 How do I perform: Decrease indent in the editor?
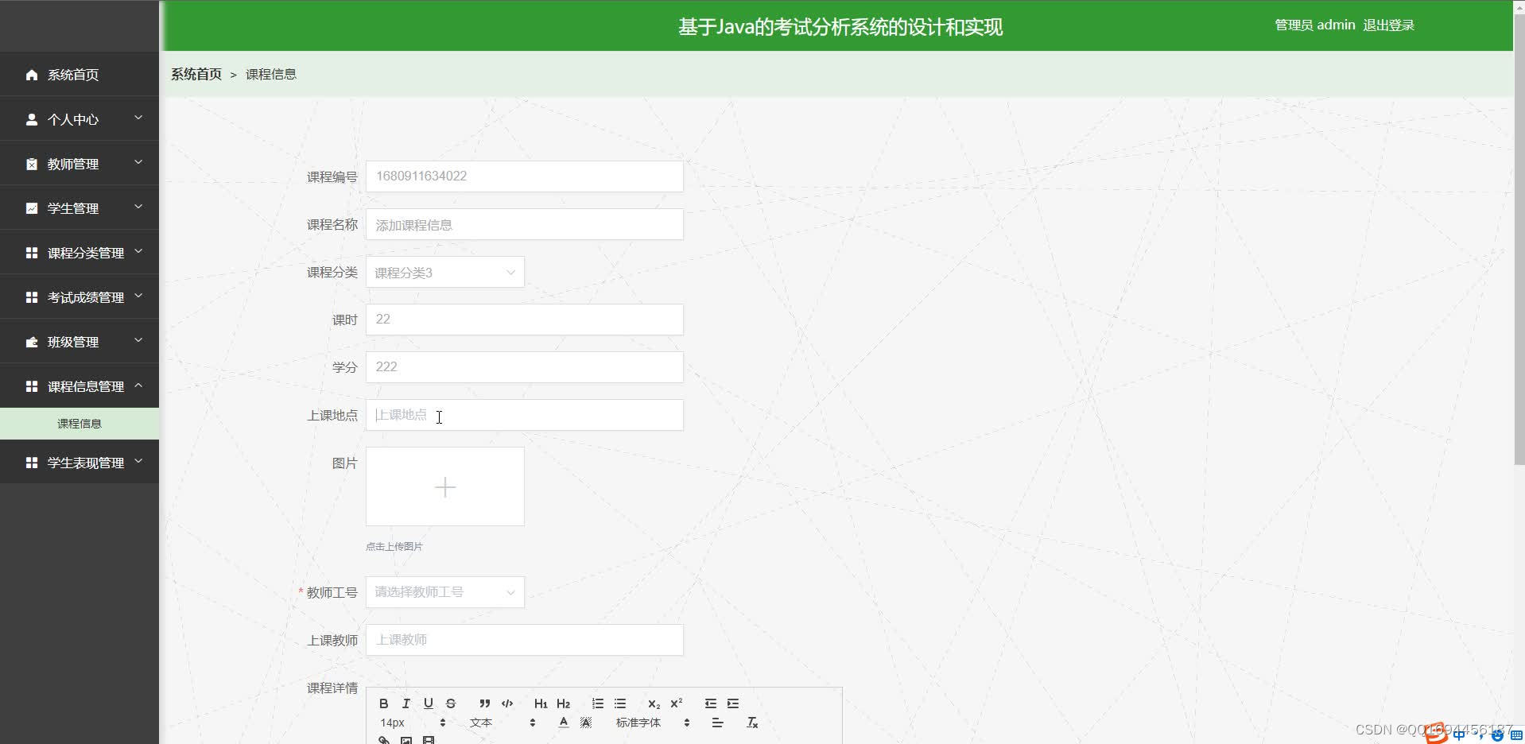click(711, 703)
